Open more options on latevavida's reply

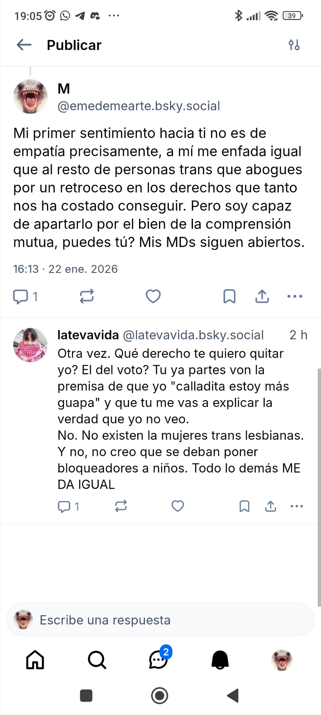[297, 506]
